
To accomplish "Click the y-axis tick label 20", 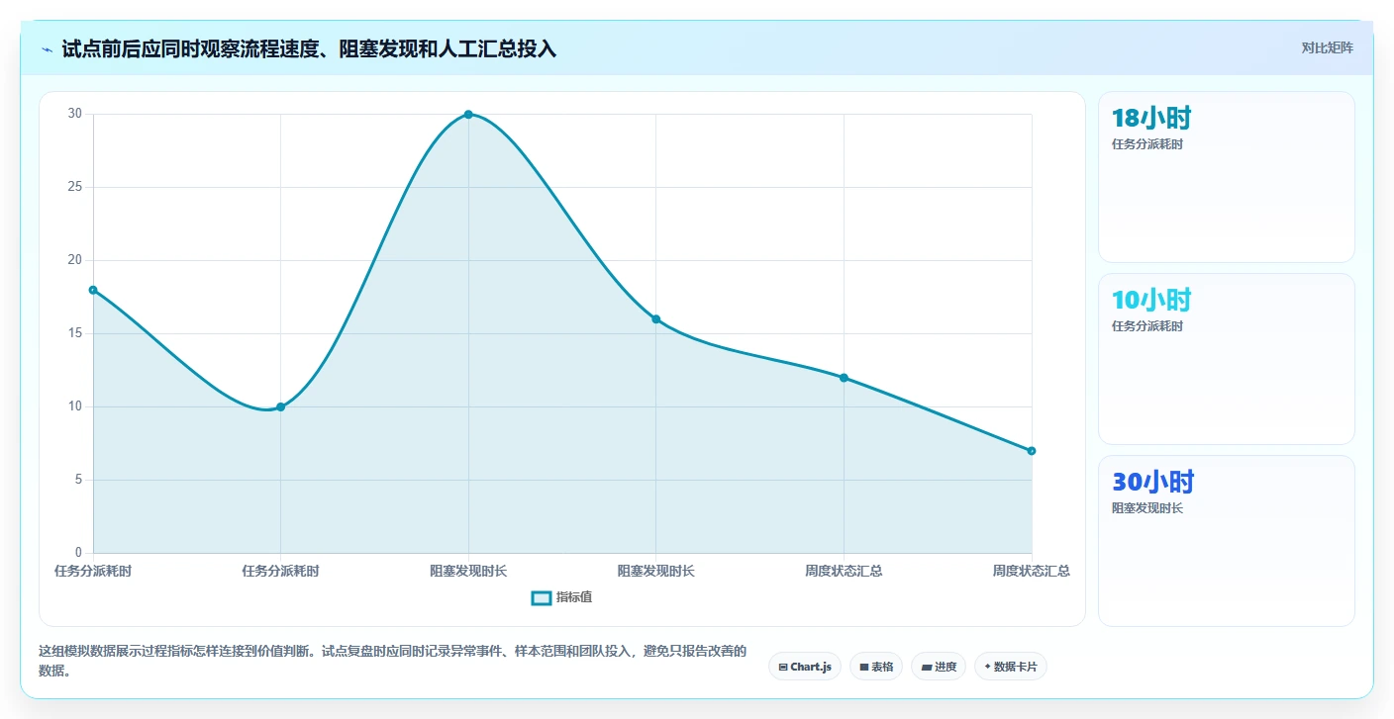I will click(75, 260).
